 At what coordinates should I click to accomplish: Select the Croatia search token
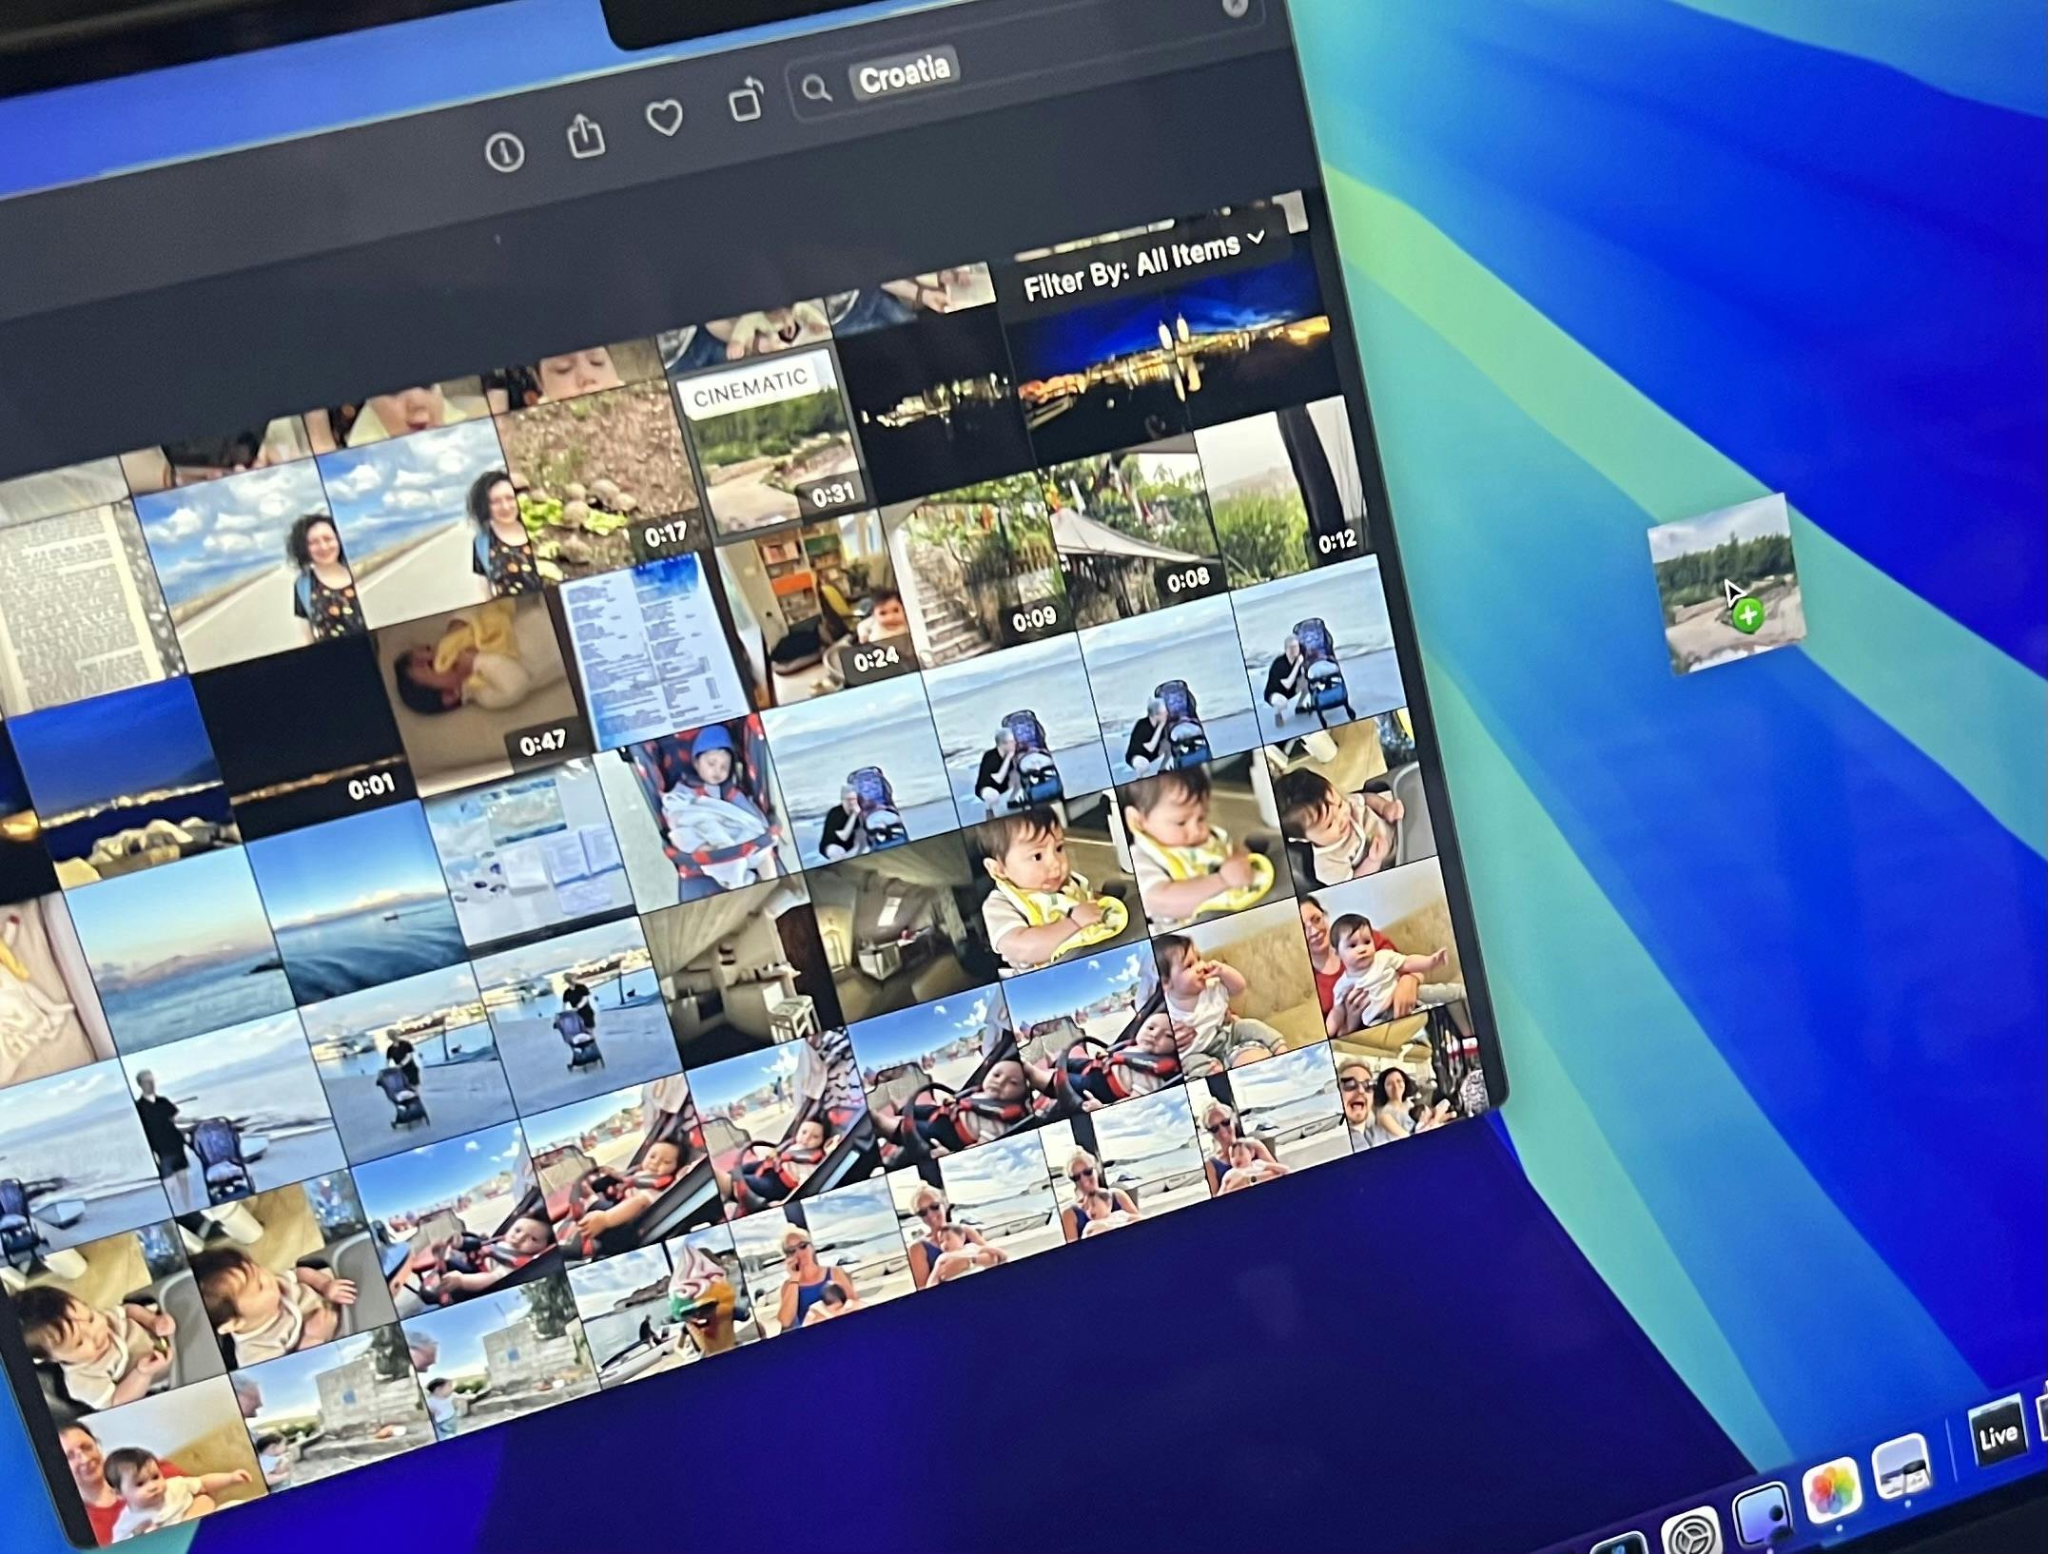pyautogui.click(x=904, y=72)
